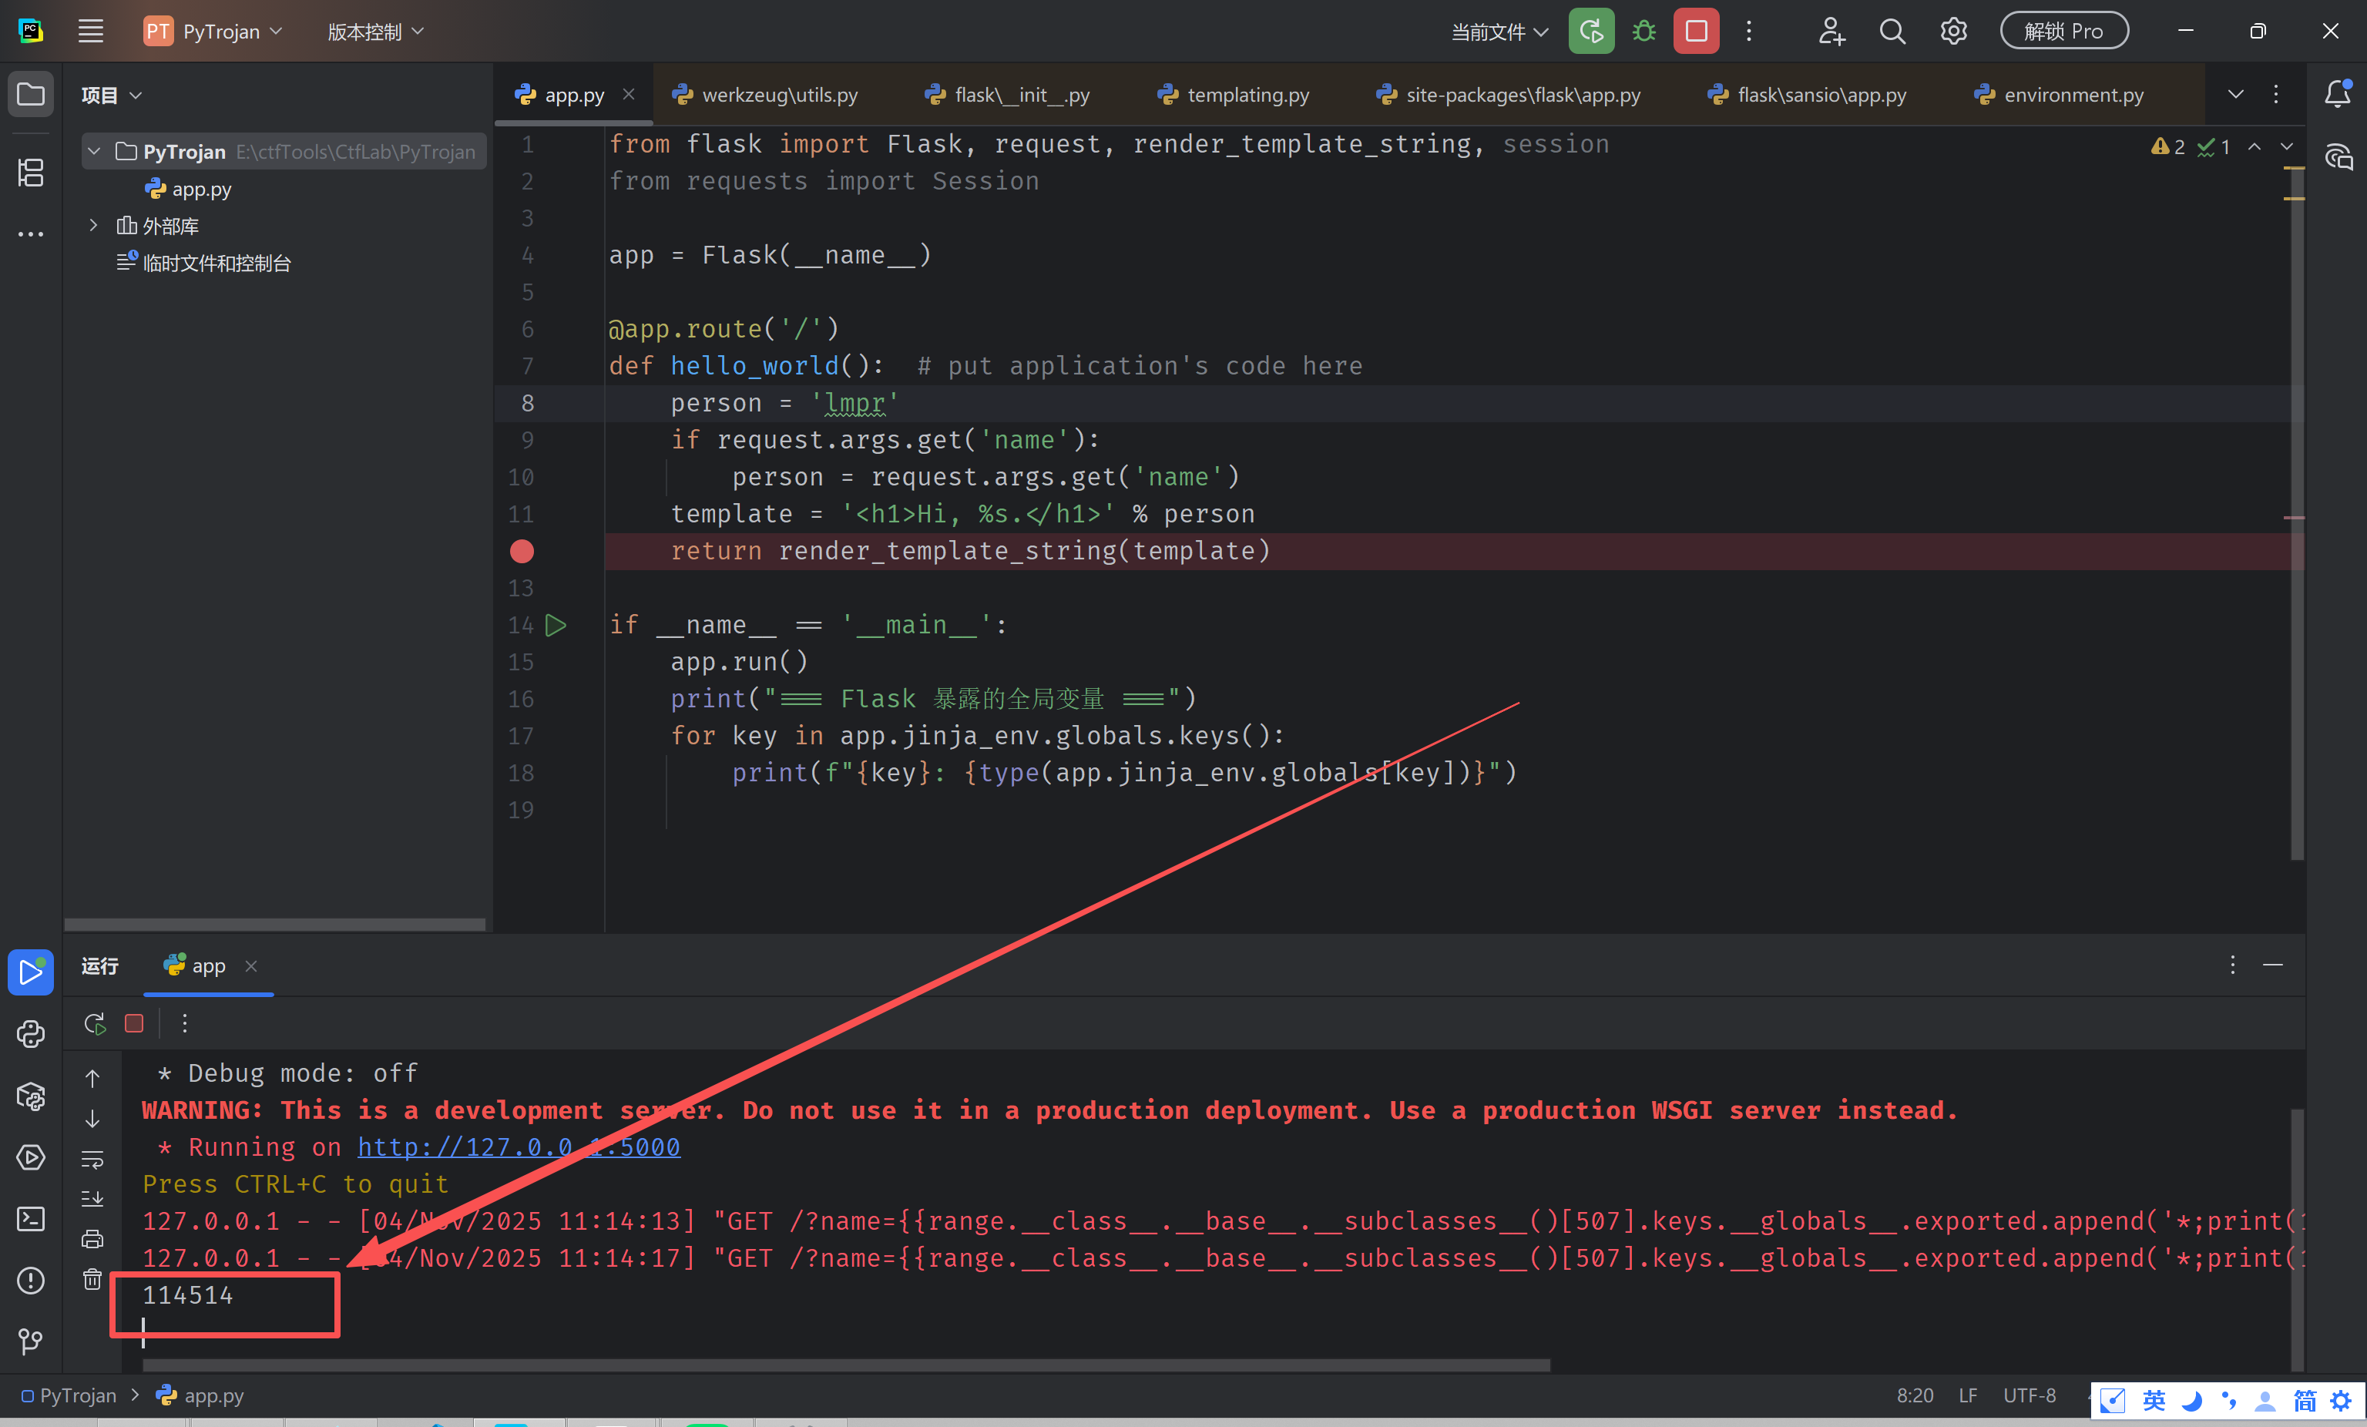Viewport: 2367px width, 1427px height.
Task: Open Python Packages tool window
Action: 31,1096
